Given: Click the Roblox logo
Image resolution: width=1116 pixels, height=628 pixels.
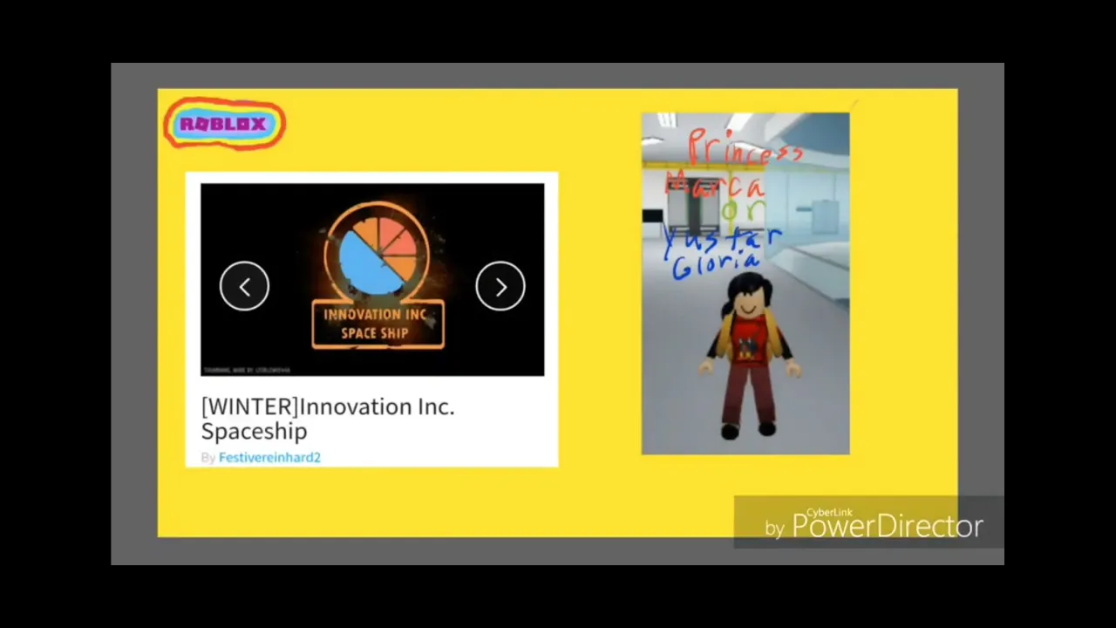Looking at the screenshot, I should pyautogui.click(x=225, y=124).
